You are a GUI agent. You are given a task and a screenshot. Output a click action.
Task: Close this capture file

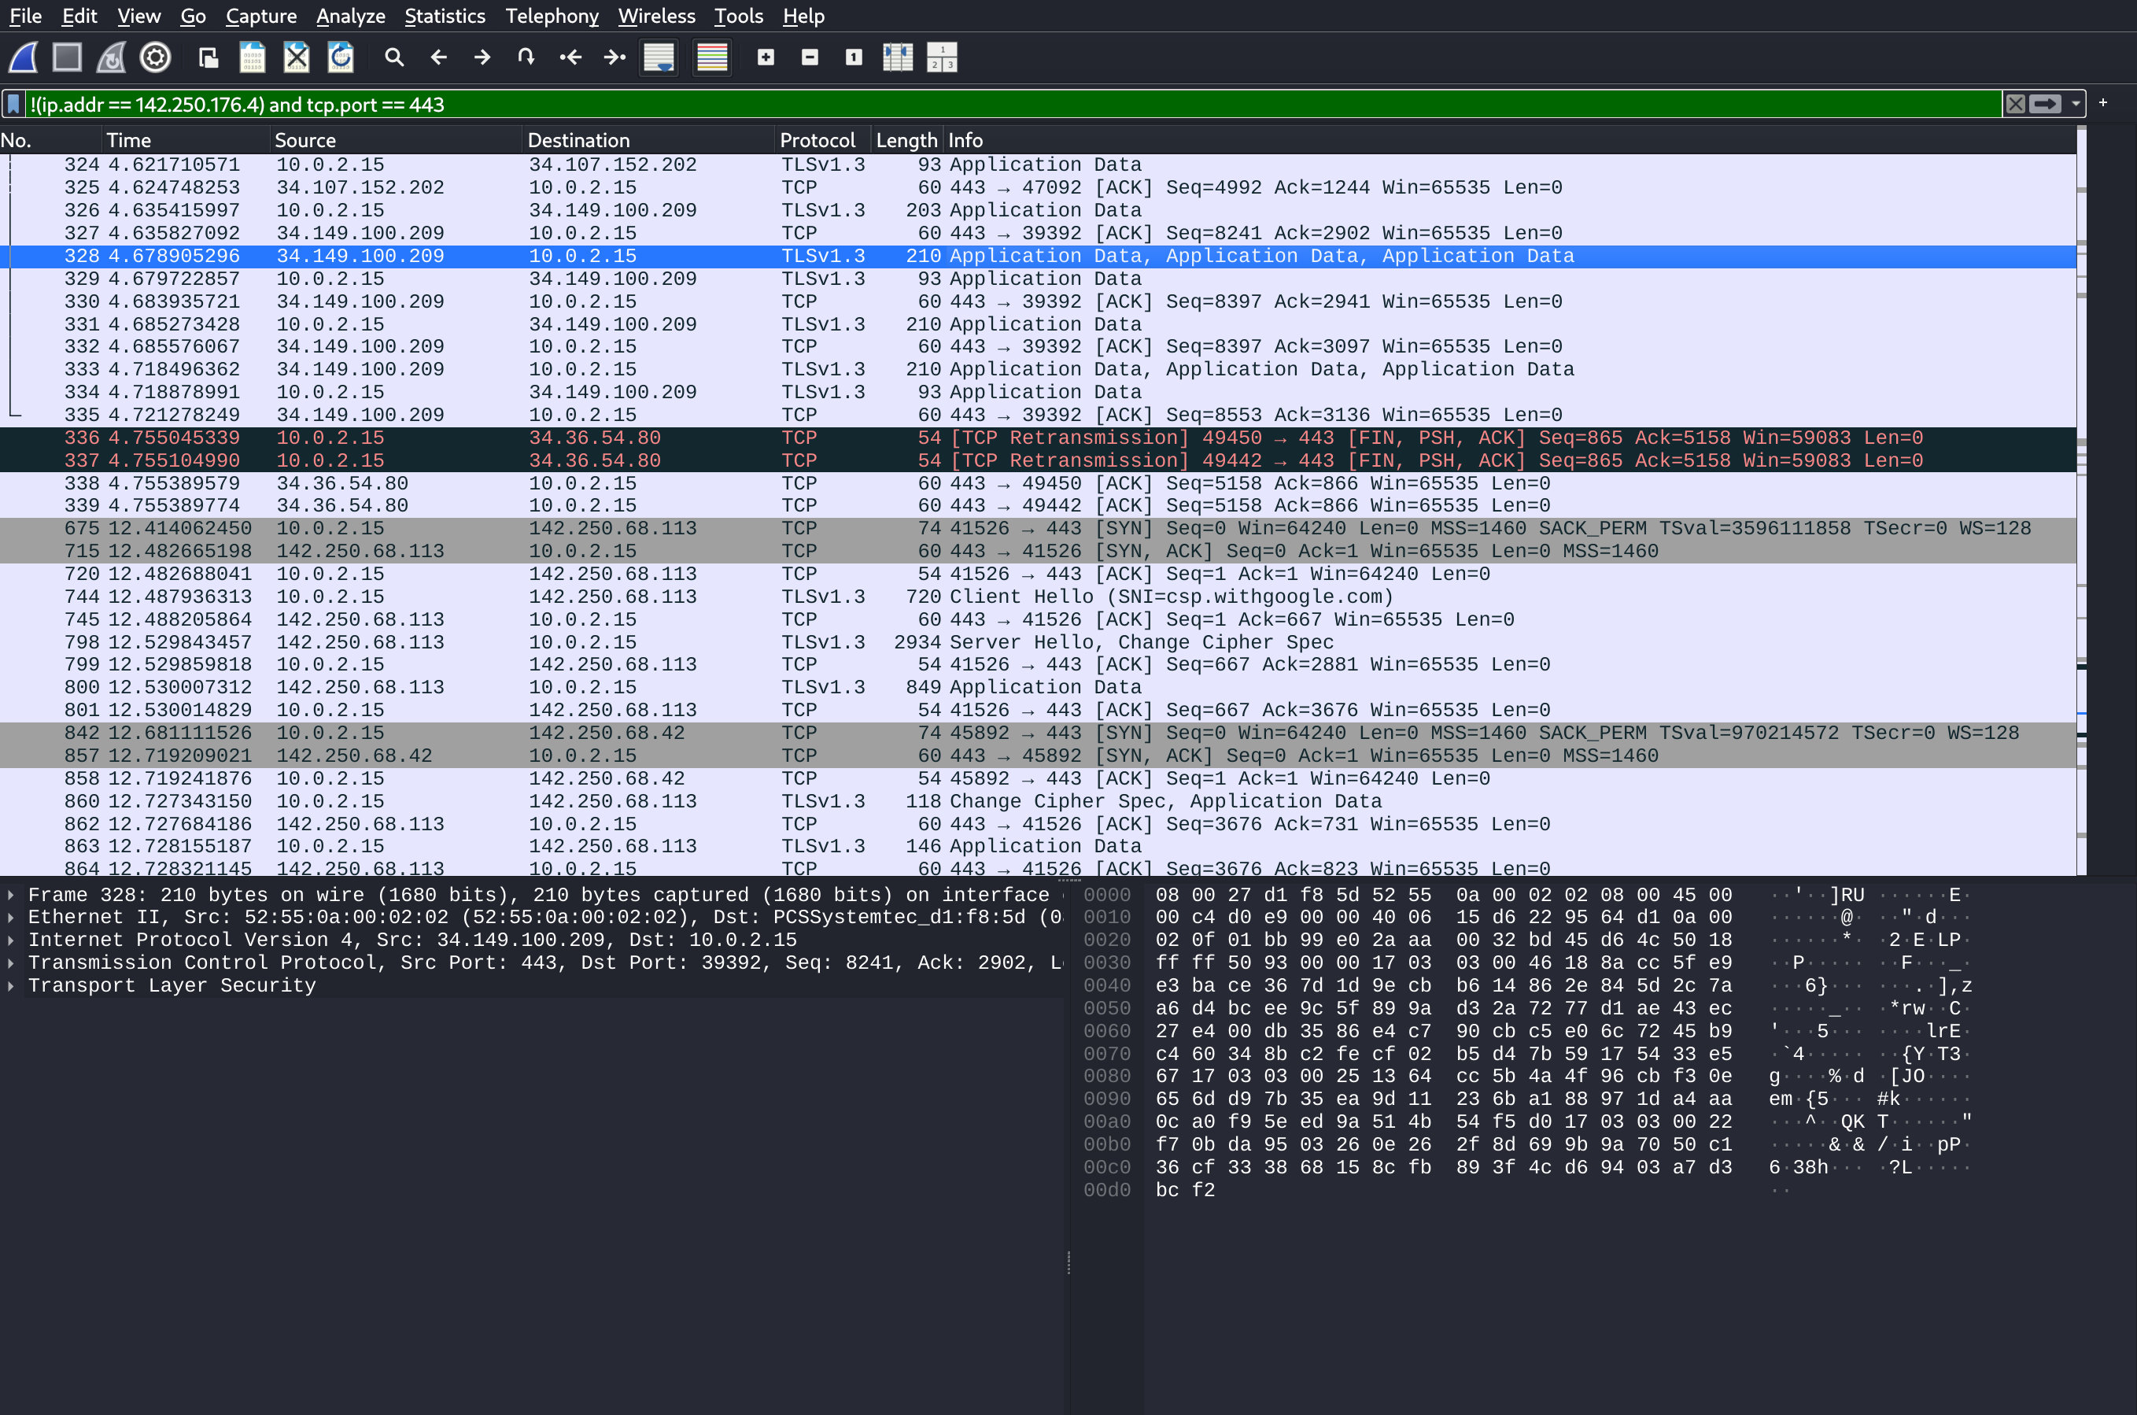[x=297, y=57]
